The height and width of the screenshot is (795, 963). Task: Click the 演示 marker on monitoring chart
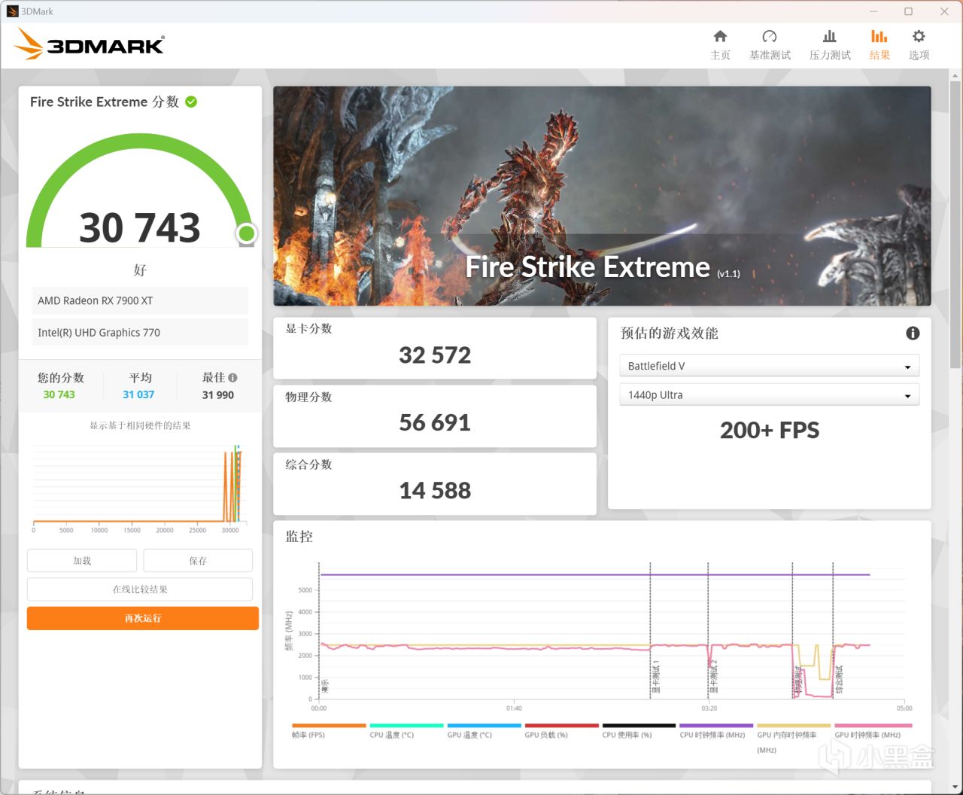point(325,686)
